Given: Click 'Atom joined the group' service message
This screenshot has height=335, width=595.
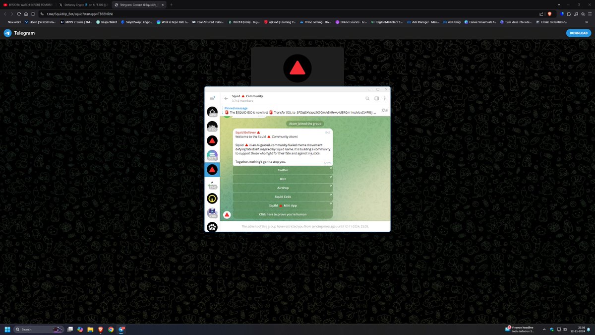Looking at the screenshot, I should 304,124.
